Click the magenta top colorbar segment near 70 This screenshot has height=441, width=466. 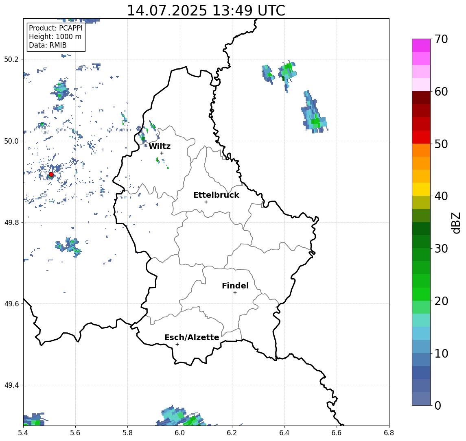(x=421, y=46)
